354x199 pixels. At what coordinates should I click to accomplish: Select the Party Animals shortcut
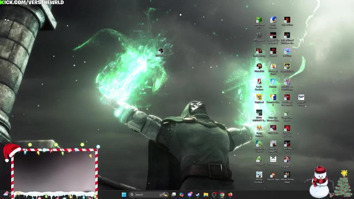[x=259, y=131]
